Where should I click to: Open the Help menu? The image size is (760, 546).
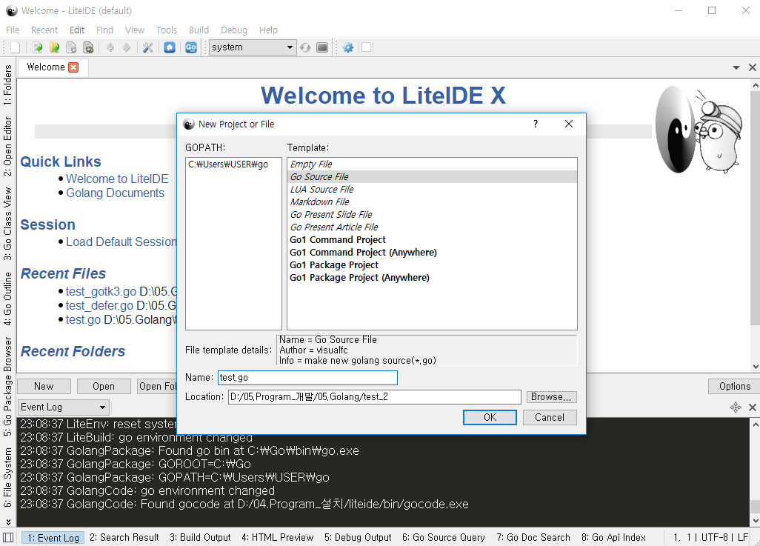pos(268,30)
